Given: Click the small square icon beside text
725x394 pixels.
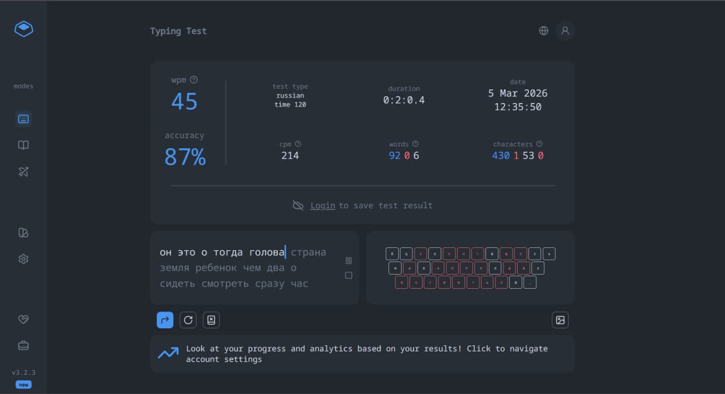Looking at the screenshot, I should pos(348,275).
